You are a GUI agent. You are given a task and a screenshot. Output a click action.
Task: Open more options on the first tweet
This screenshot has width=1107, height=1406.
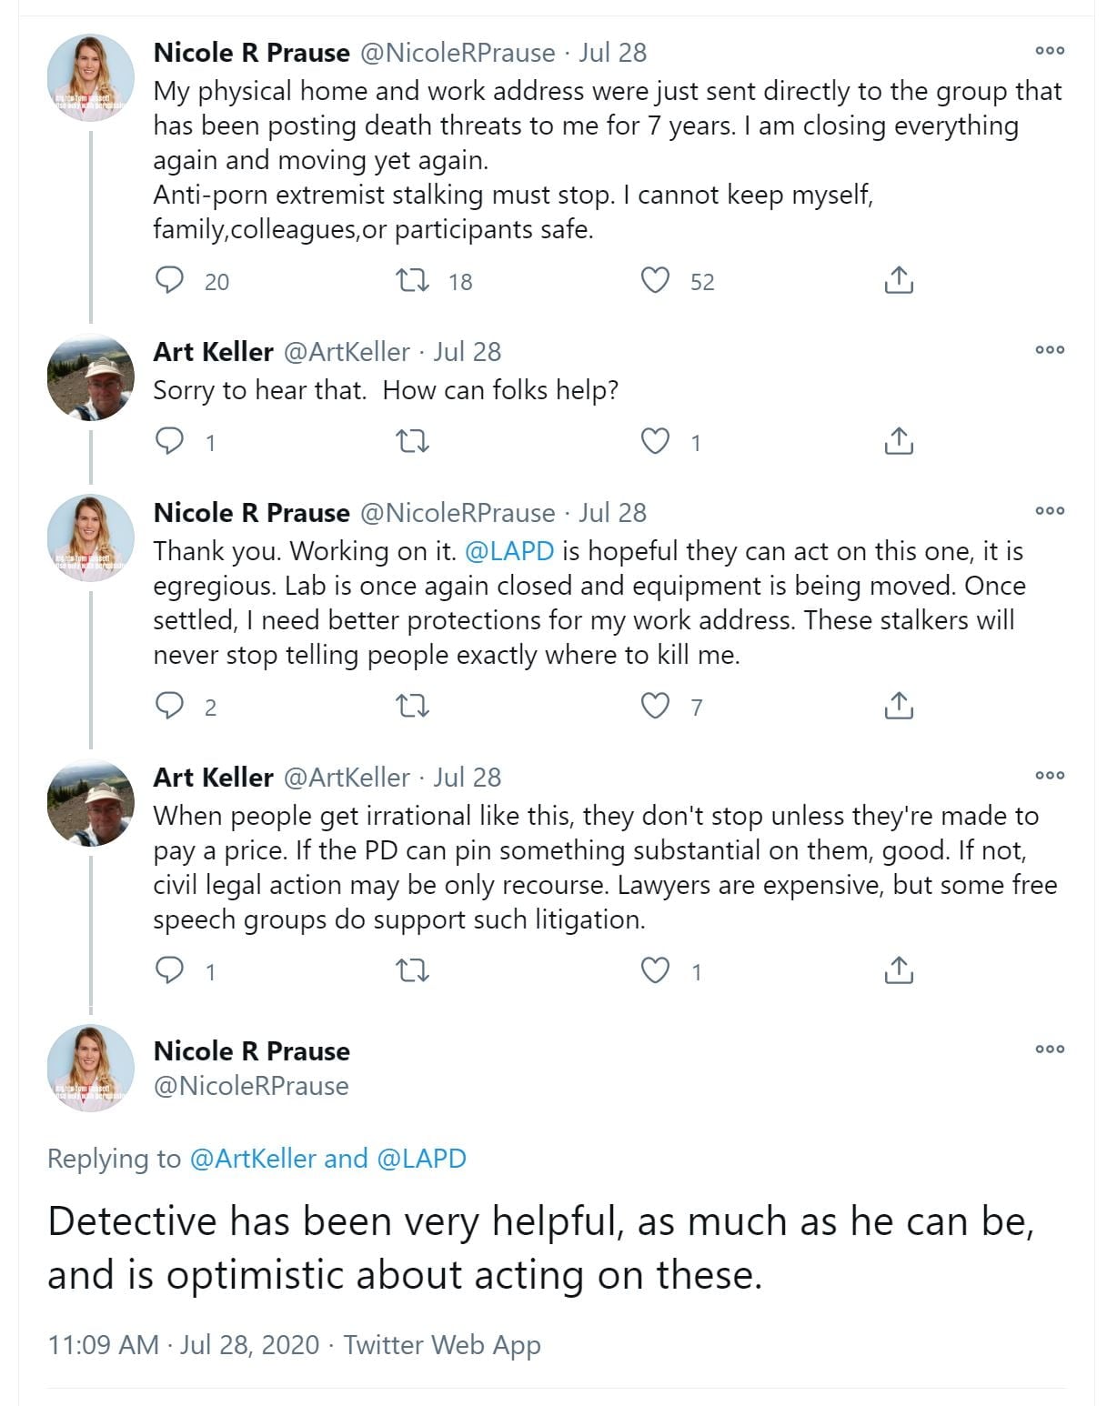(1050, 51)
